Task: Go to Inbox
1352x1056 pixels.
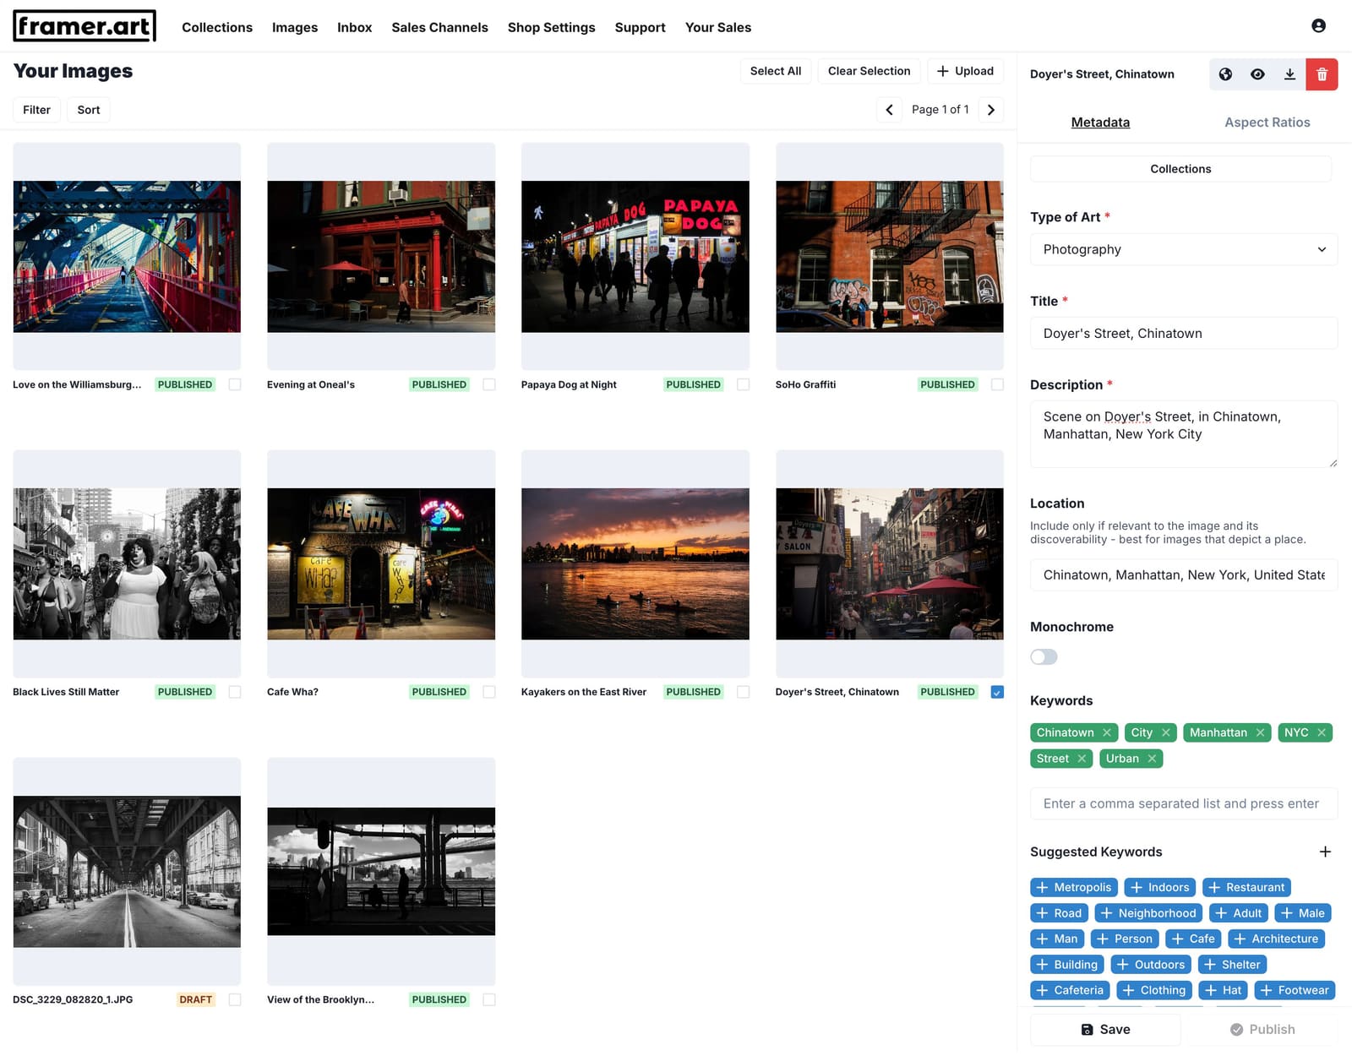Action: (x=354, y=27)
